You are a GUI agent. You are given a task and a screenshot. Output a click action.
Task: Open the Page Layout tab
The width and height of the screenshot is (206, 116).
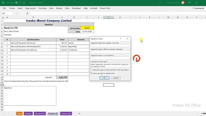[x=31, y=8]
